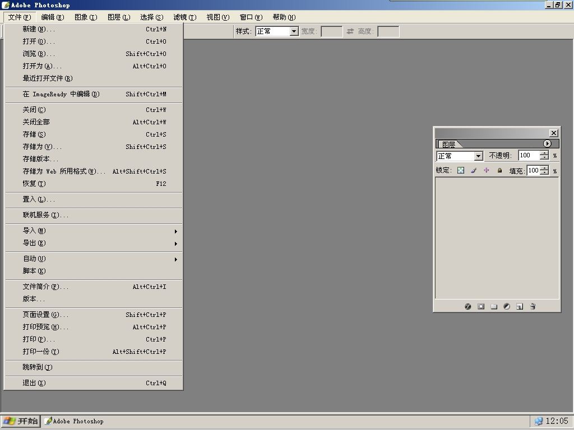Viewport: 574px width, 430px height.
Task: Expand the 导入(M) submenu
Action: click(94, 231)
